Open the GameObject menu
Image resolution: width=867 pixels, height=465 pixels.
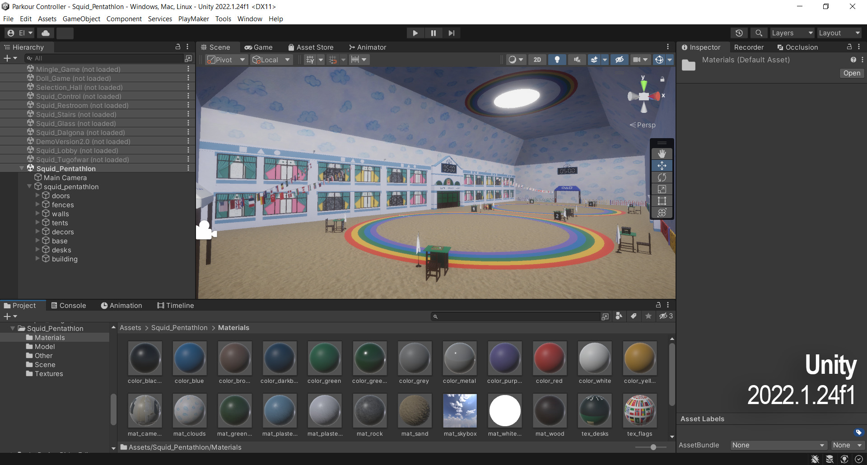click(x=81, y=19)
